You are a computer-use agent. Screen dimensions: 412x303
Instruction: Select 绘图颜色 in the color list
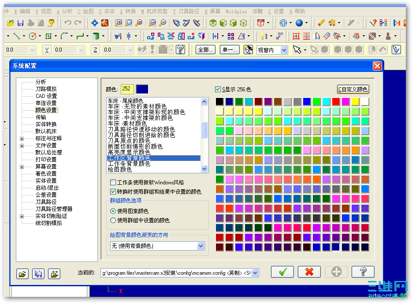click(120, 169)
